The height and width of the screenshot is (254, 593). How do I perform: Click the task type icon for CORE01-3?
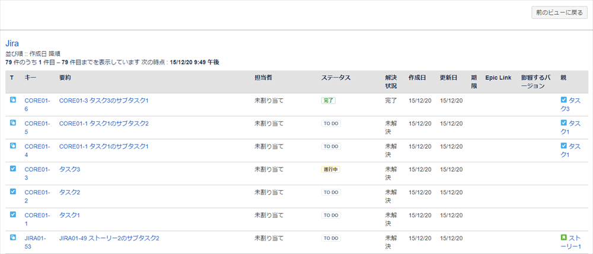coord(12,169)
